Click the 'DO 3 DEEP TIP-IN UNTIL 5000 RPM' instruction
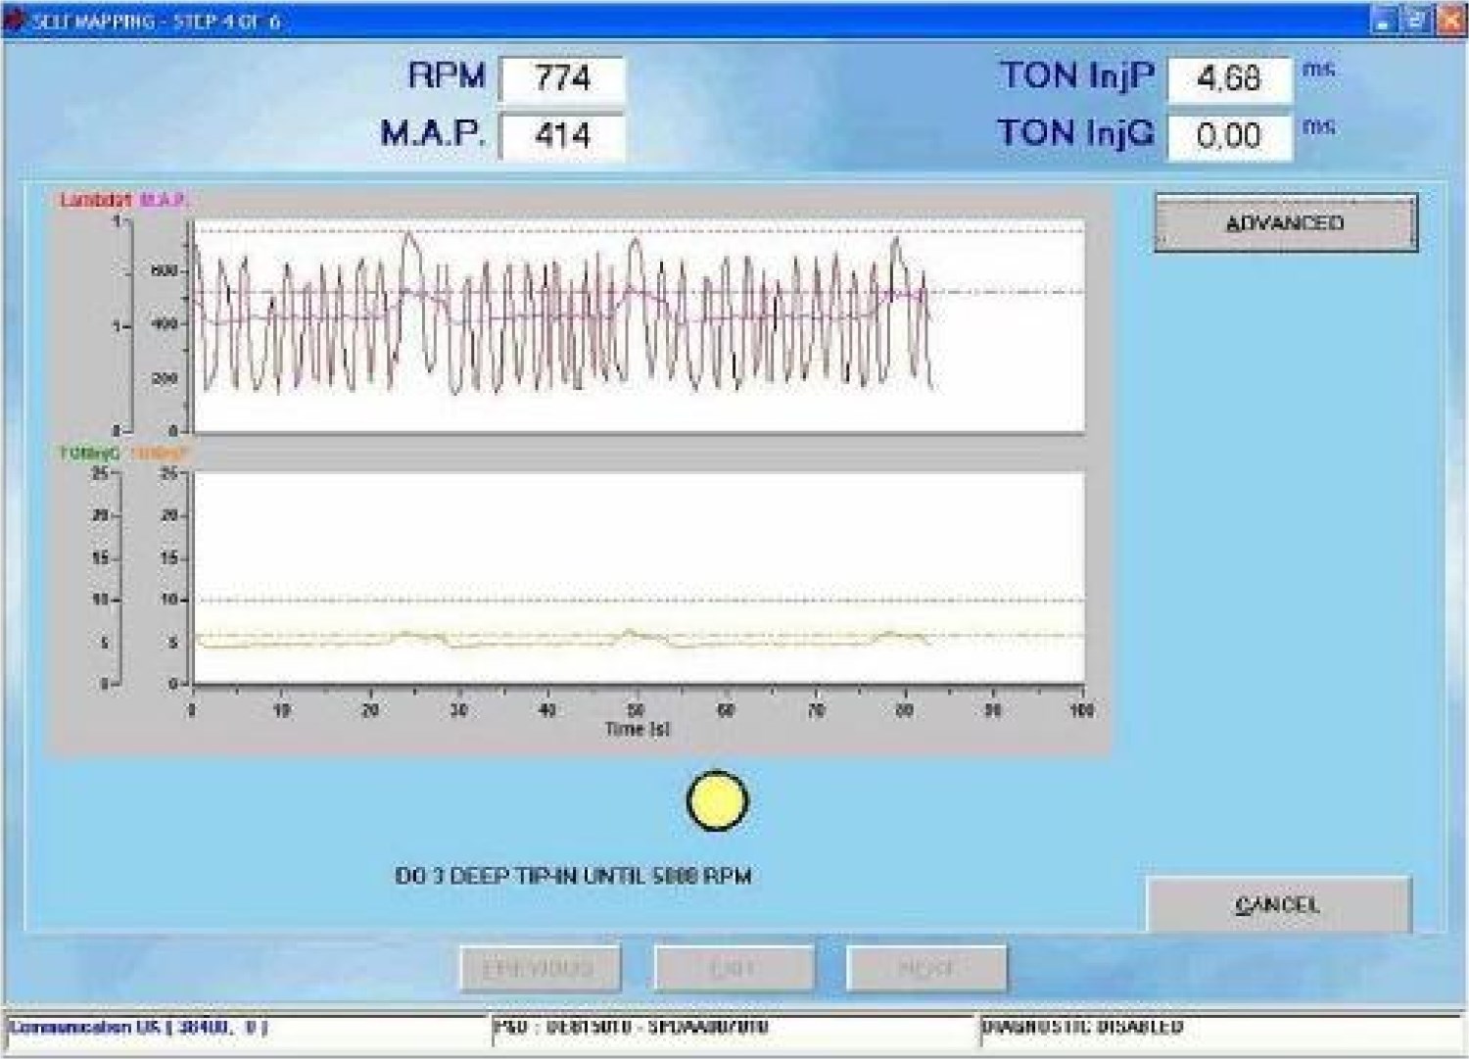Image resolution: width=1469 pixels, height=1059 pixels. click(573, 876)
